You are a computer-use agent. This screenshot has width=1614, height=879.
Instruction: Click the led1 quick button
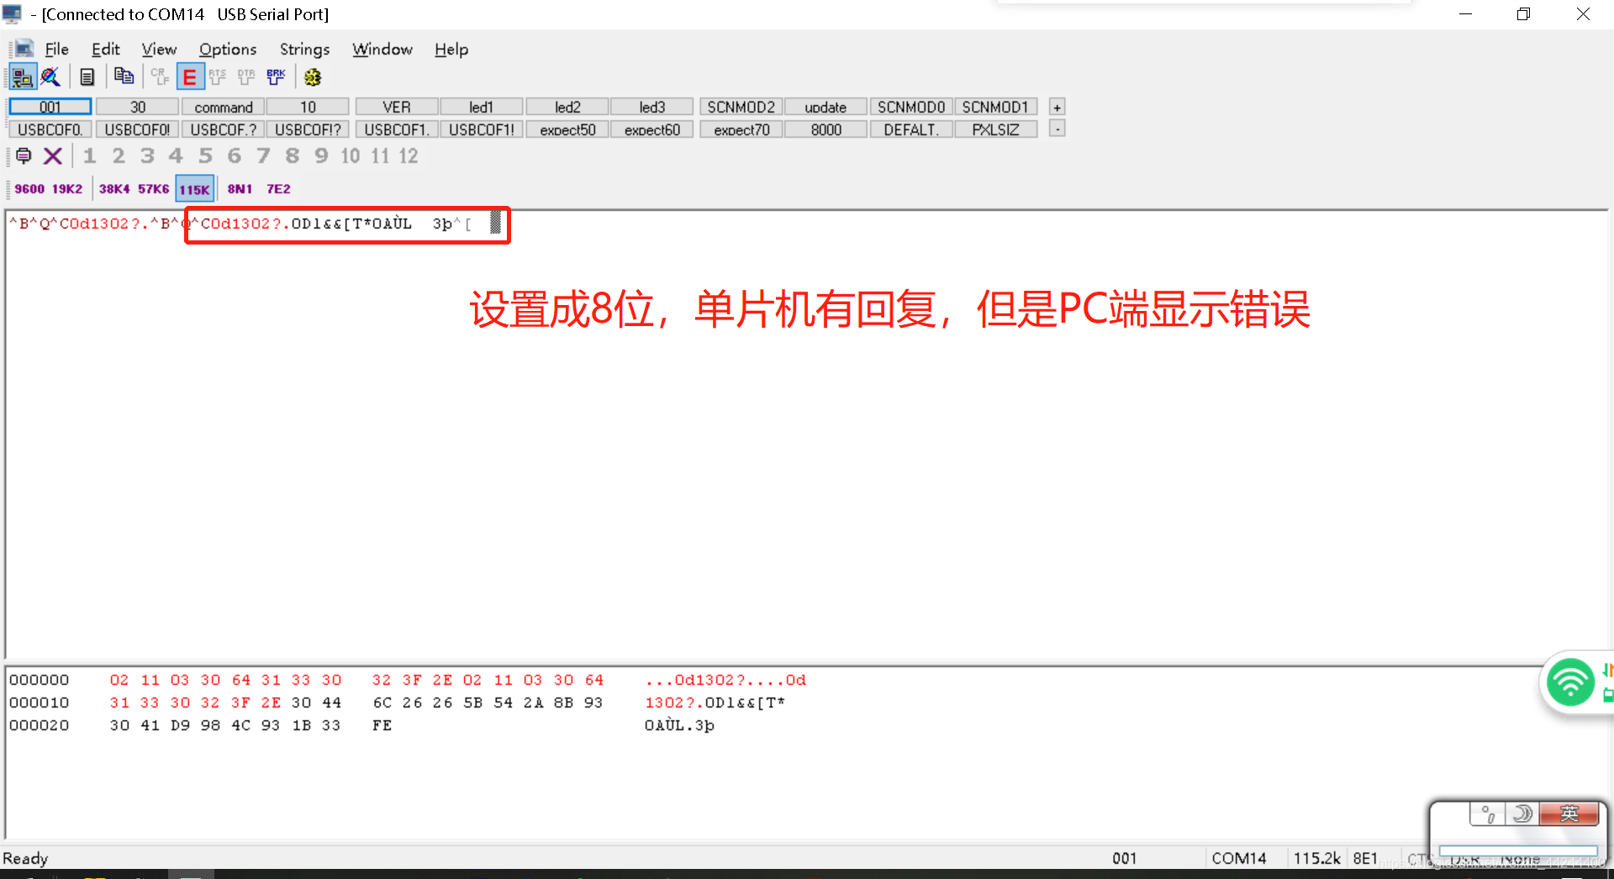(x=482, y=107)
